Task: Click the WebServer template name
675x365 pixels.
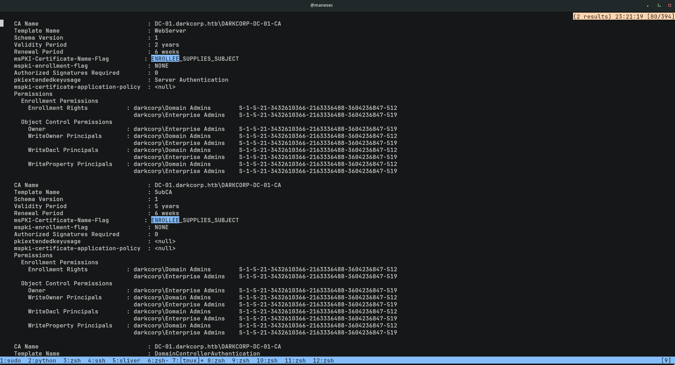Action: (x=170, y=31)
